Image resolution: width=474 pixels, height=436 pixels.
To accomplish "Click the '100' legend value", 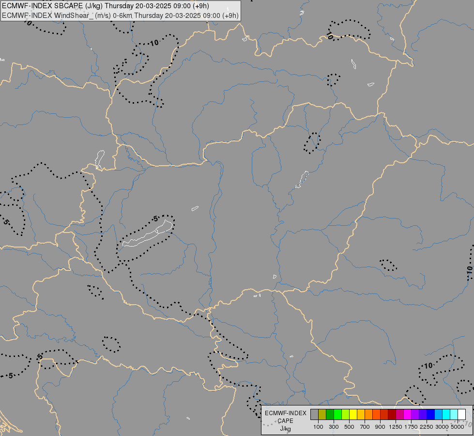I will (318, 427).
